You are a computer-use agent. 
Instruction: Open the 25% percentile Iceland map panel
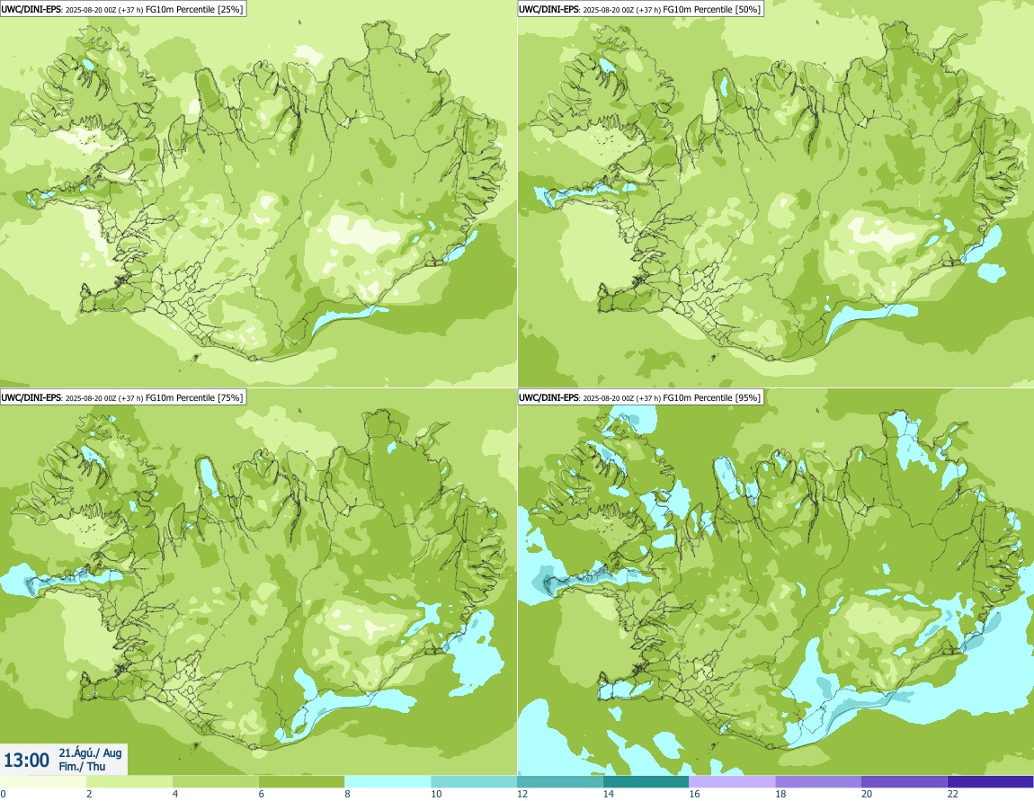pos(259,194)
